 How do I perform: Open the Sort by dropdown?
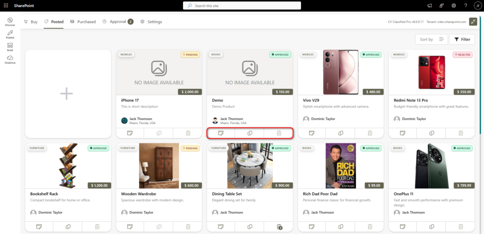[431, 39]
